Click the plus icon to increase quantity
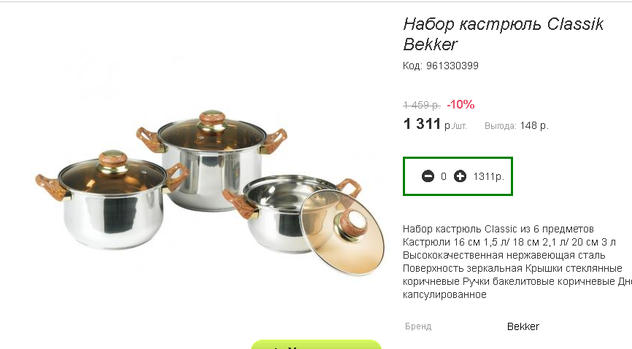This screenshot has height=349, width=632. tap(460, 176)
